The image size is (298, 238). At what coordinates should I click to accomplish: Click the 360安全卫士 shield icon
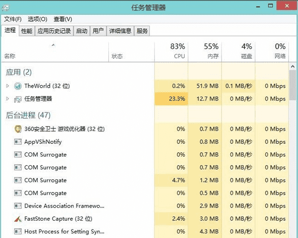(18, 129)
